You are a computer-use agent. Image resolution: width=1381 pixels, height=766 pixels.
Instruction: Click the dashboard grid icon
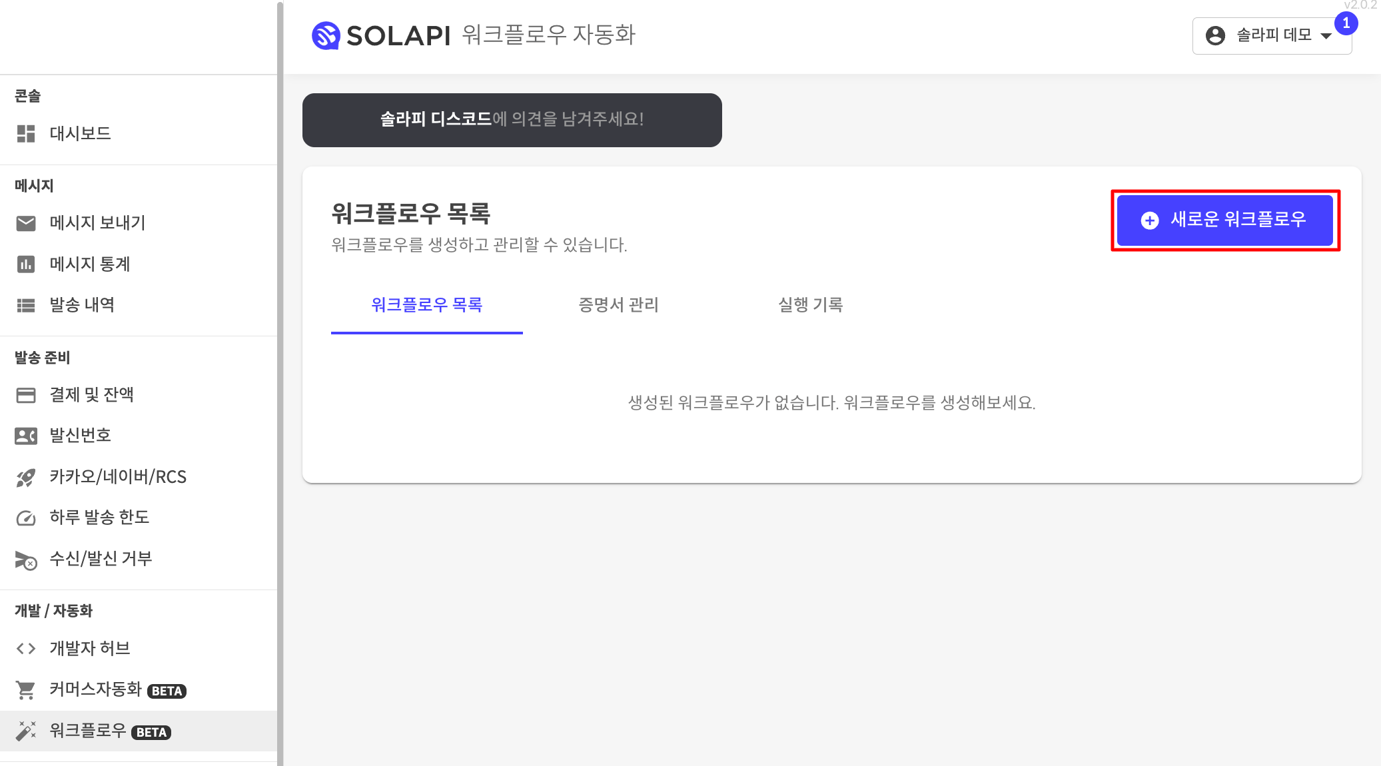[26, 133]
